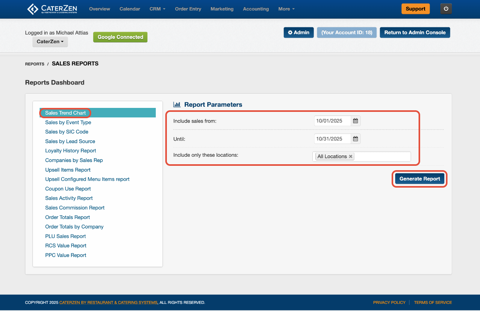Click the orange Support button
This screenshot has height=311, width=480.
tap(415, 9)
